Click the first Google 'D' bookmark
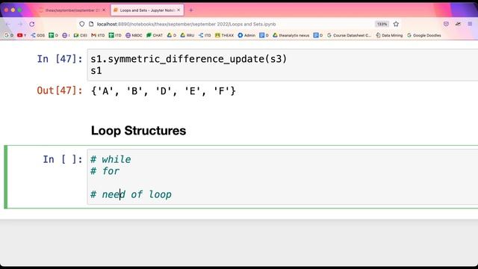The height and width of the screenshot is (269, 478). pyautogui.click(x=8, y=35)
